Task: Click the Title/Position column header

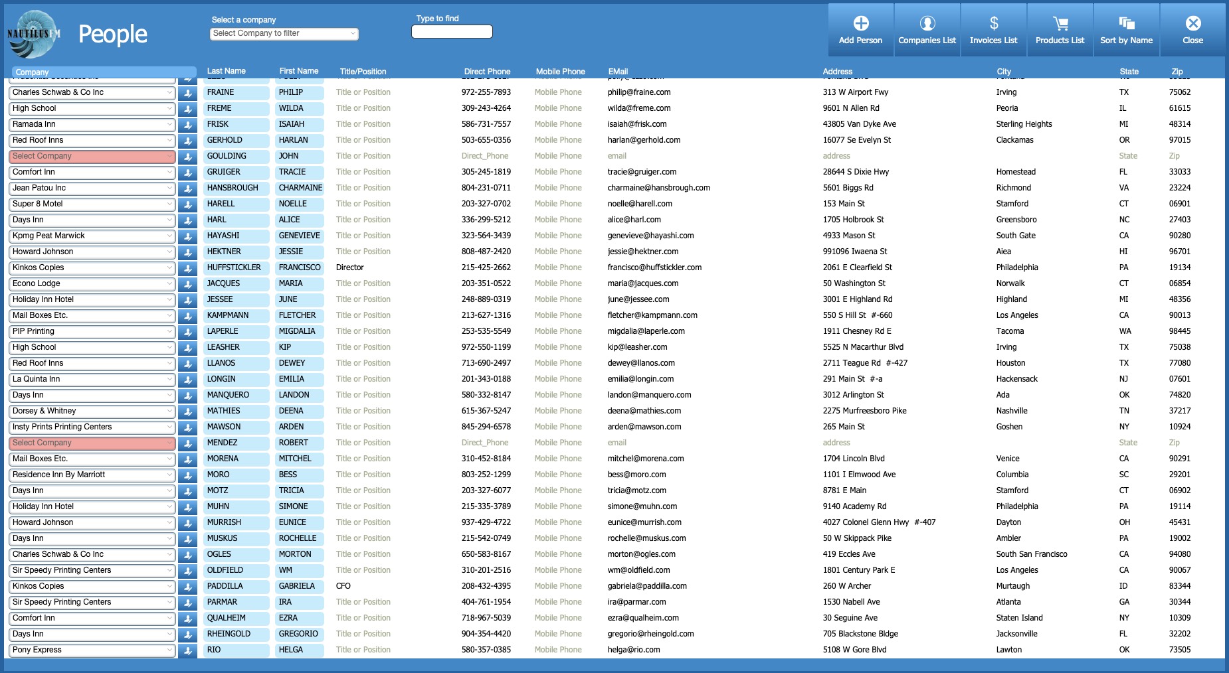Action: [x=363, y=72]
